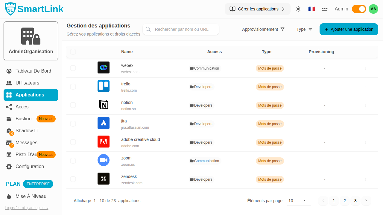
Task: Select the Utilisateurs section icon
Action: 9,83
